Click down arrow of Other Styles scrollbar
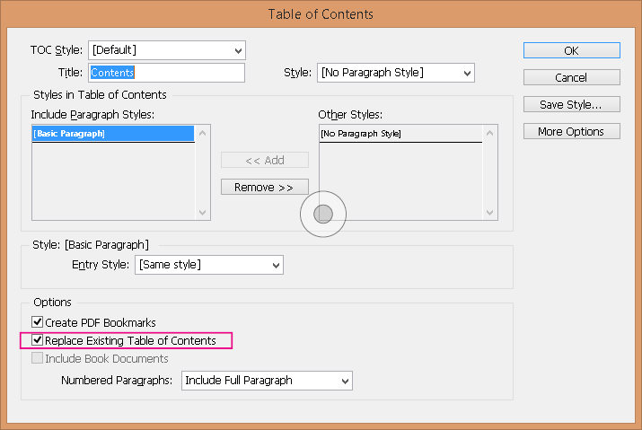This screenshot has height=430, width=642. pos(489,212)
